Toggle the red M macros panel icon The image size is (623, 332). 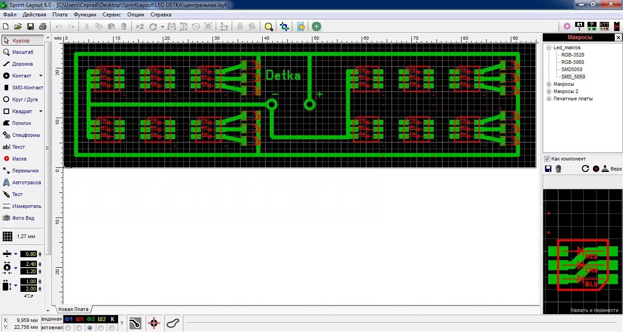click(x=617, y=26)
